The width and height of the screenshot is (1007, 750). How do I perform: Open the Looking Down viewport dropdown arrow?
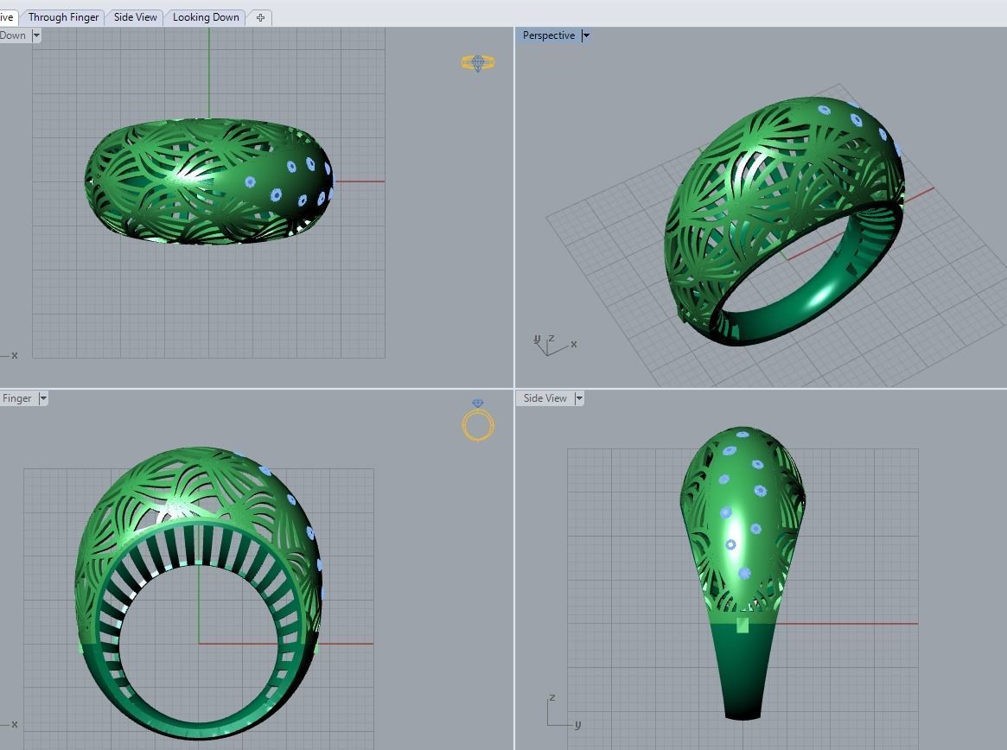tap(36, 36)
